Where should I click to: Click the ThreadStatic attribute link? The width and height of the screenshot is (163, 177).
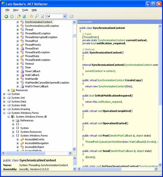[x=90, y=37]
